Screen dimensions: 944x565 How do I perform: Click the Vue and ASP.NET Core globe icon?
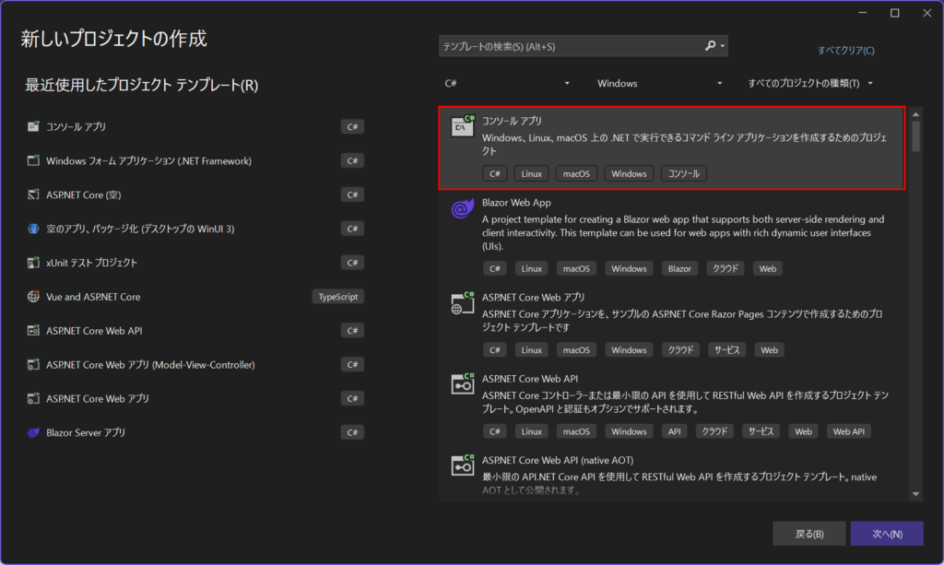(x=33, y=297)
